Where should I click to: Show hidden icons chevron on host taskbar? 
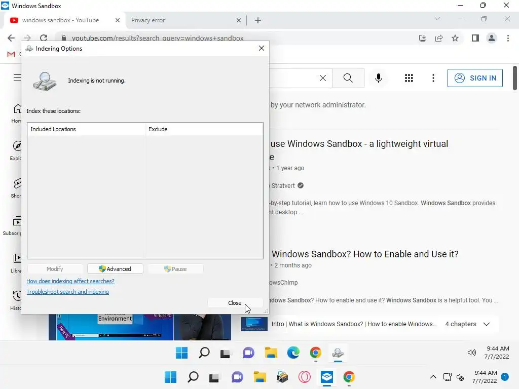point(433,377)
